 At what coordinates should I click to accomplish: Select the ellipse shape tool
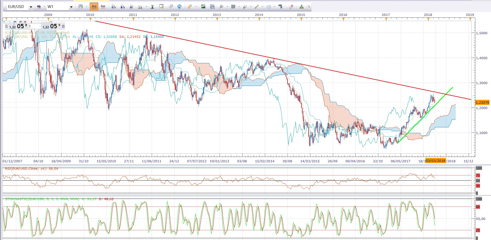(x=269, y=7)
